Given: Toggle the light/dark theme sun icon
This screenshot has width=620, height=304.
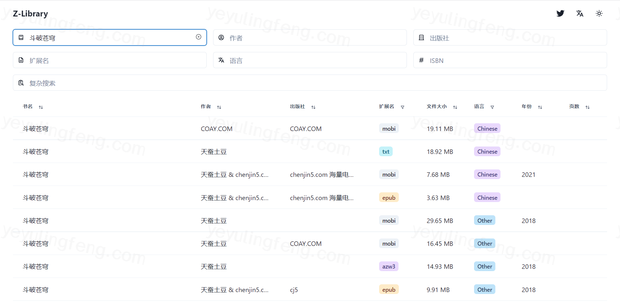Looking at the screenshot, I should point(599,13).
